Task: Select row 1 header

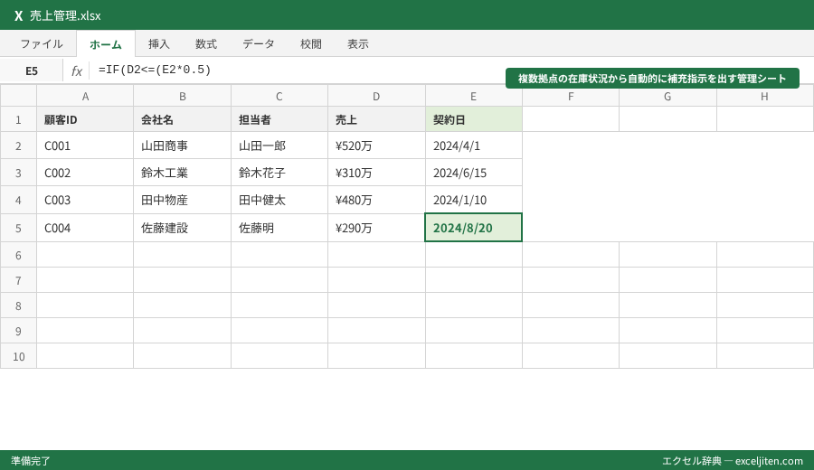Action: click(18, 119)
